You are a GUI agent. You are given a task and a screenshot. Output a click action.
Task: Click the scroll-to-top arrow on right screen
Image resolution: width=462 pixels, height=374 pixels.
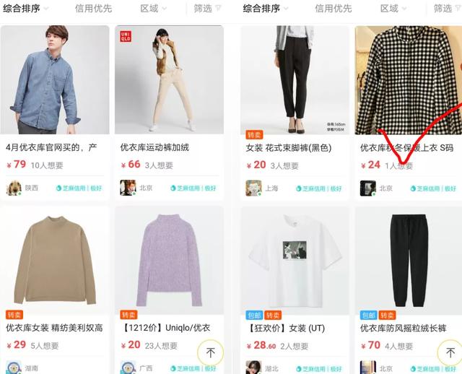coord(450,352)
